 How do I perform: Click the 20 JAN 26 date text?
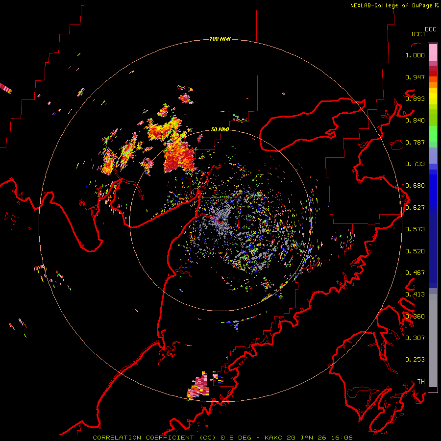pyautogui.click(x=307, y=438)
